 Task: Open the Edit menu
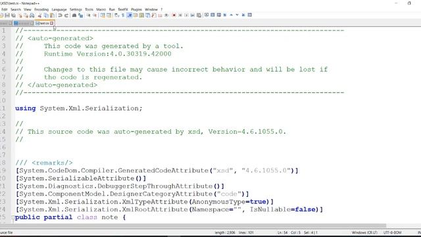tap(5, 9)
